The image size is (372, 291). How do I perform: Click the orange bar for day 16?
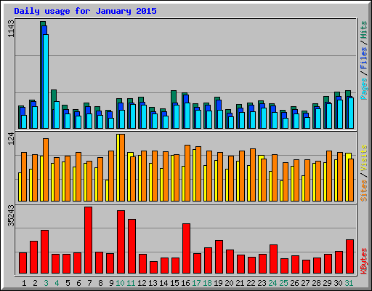coord(187,173)
